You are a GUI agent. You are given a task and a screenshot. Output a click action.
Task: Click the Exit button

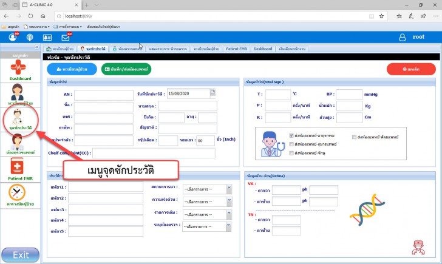click(20, 255)
